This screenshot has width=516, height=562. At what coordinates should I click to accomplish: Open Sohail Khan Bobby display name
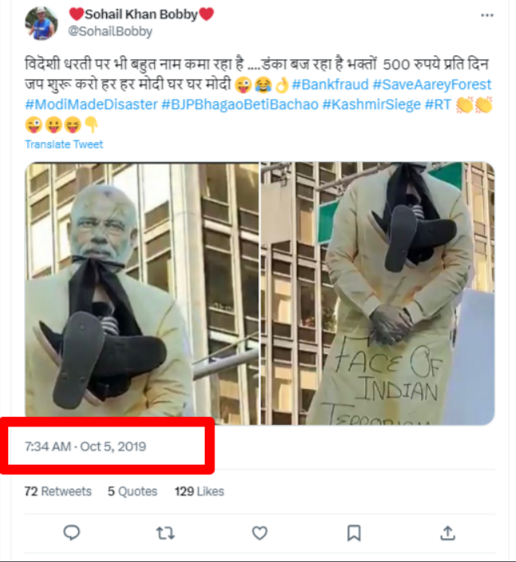141,14
